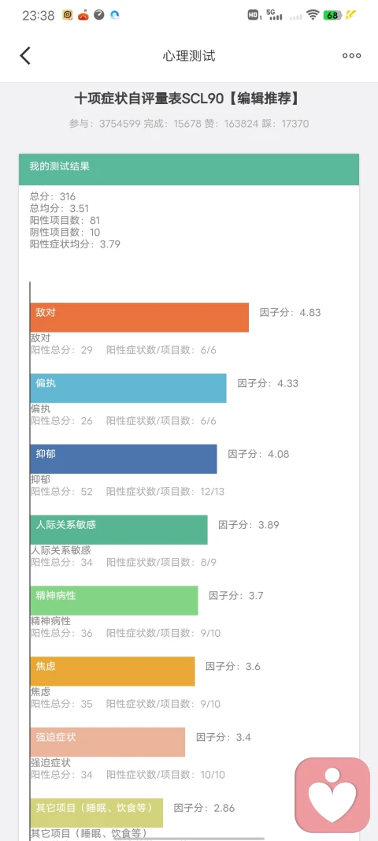Select the light blue 偏执 bar
This screenshot has width=378, height=841.
tap(128, 389)
